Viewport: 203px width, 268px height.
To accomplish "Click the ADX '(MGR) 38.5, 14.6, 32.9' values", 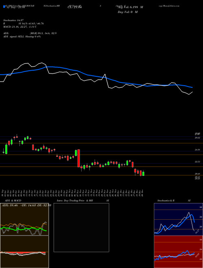I will click(43, 33).
